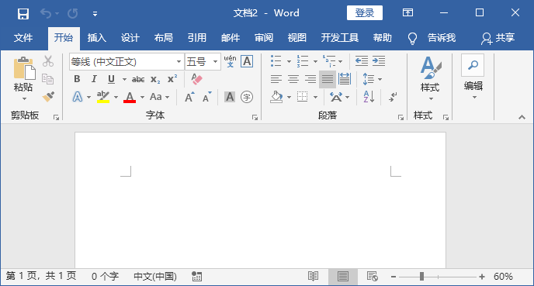Switch to the 审阅 tab
Image resolution: width=534 pixels, height=286 pixels.
point(264,38)
